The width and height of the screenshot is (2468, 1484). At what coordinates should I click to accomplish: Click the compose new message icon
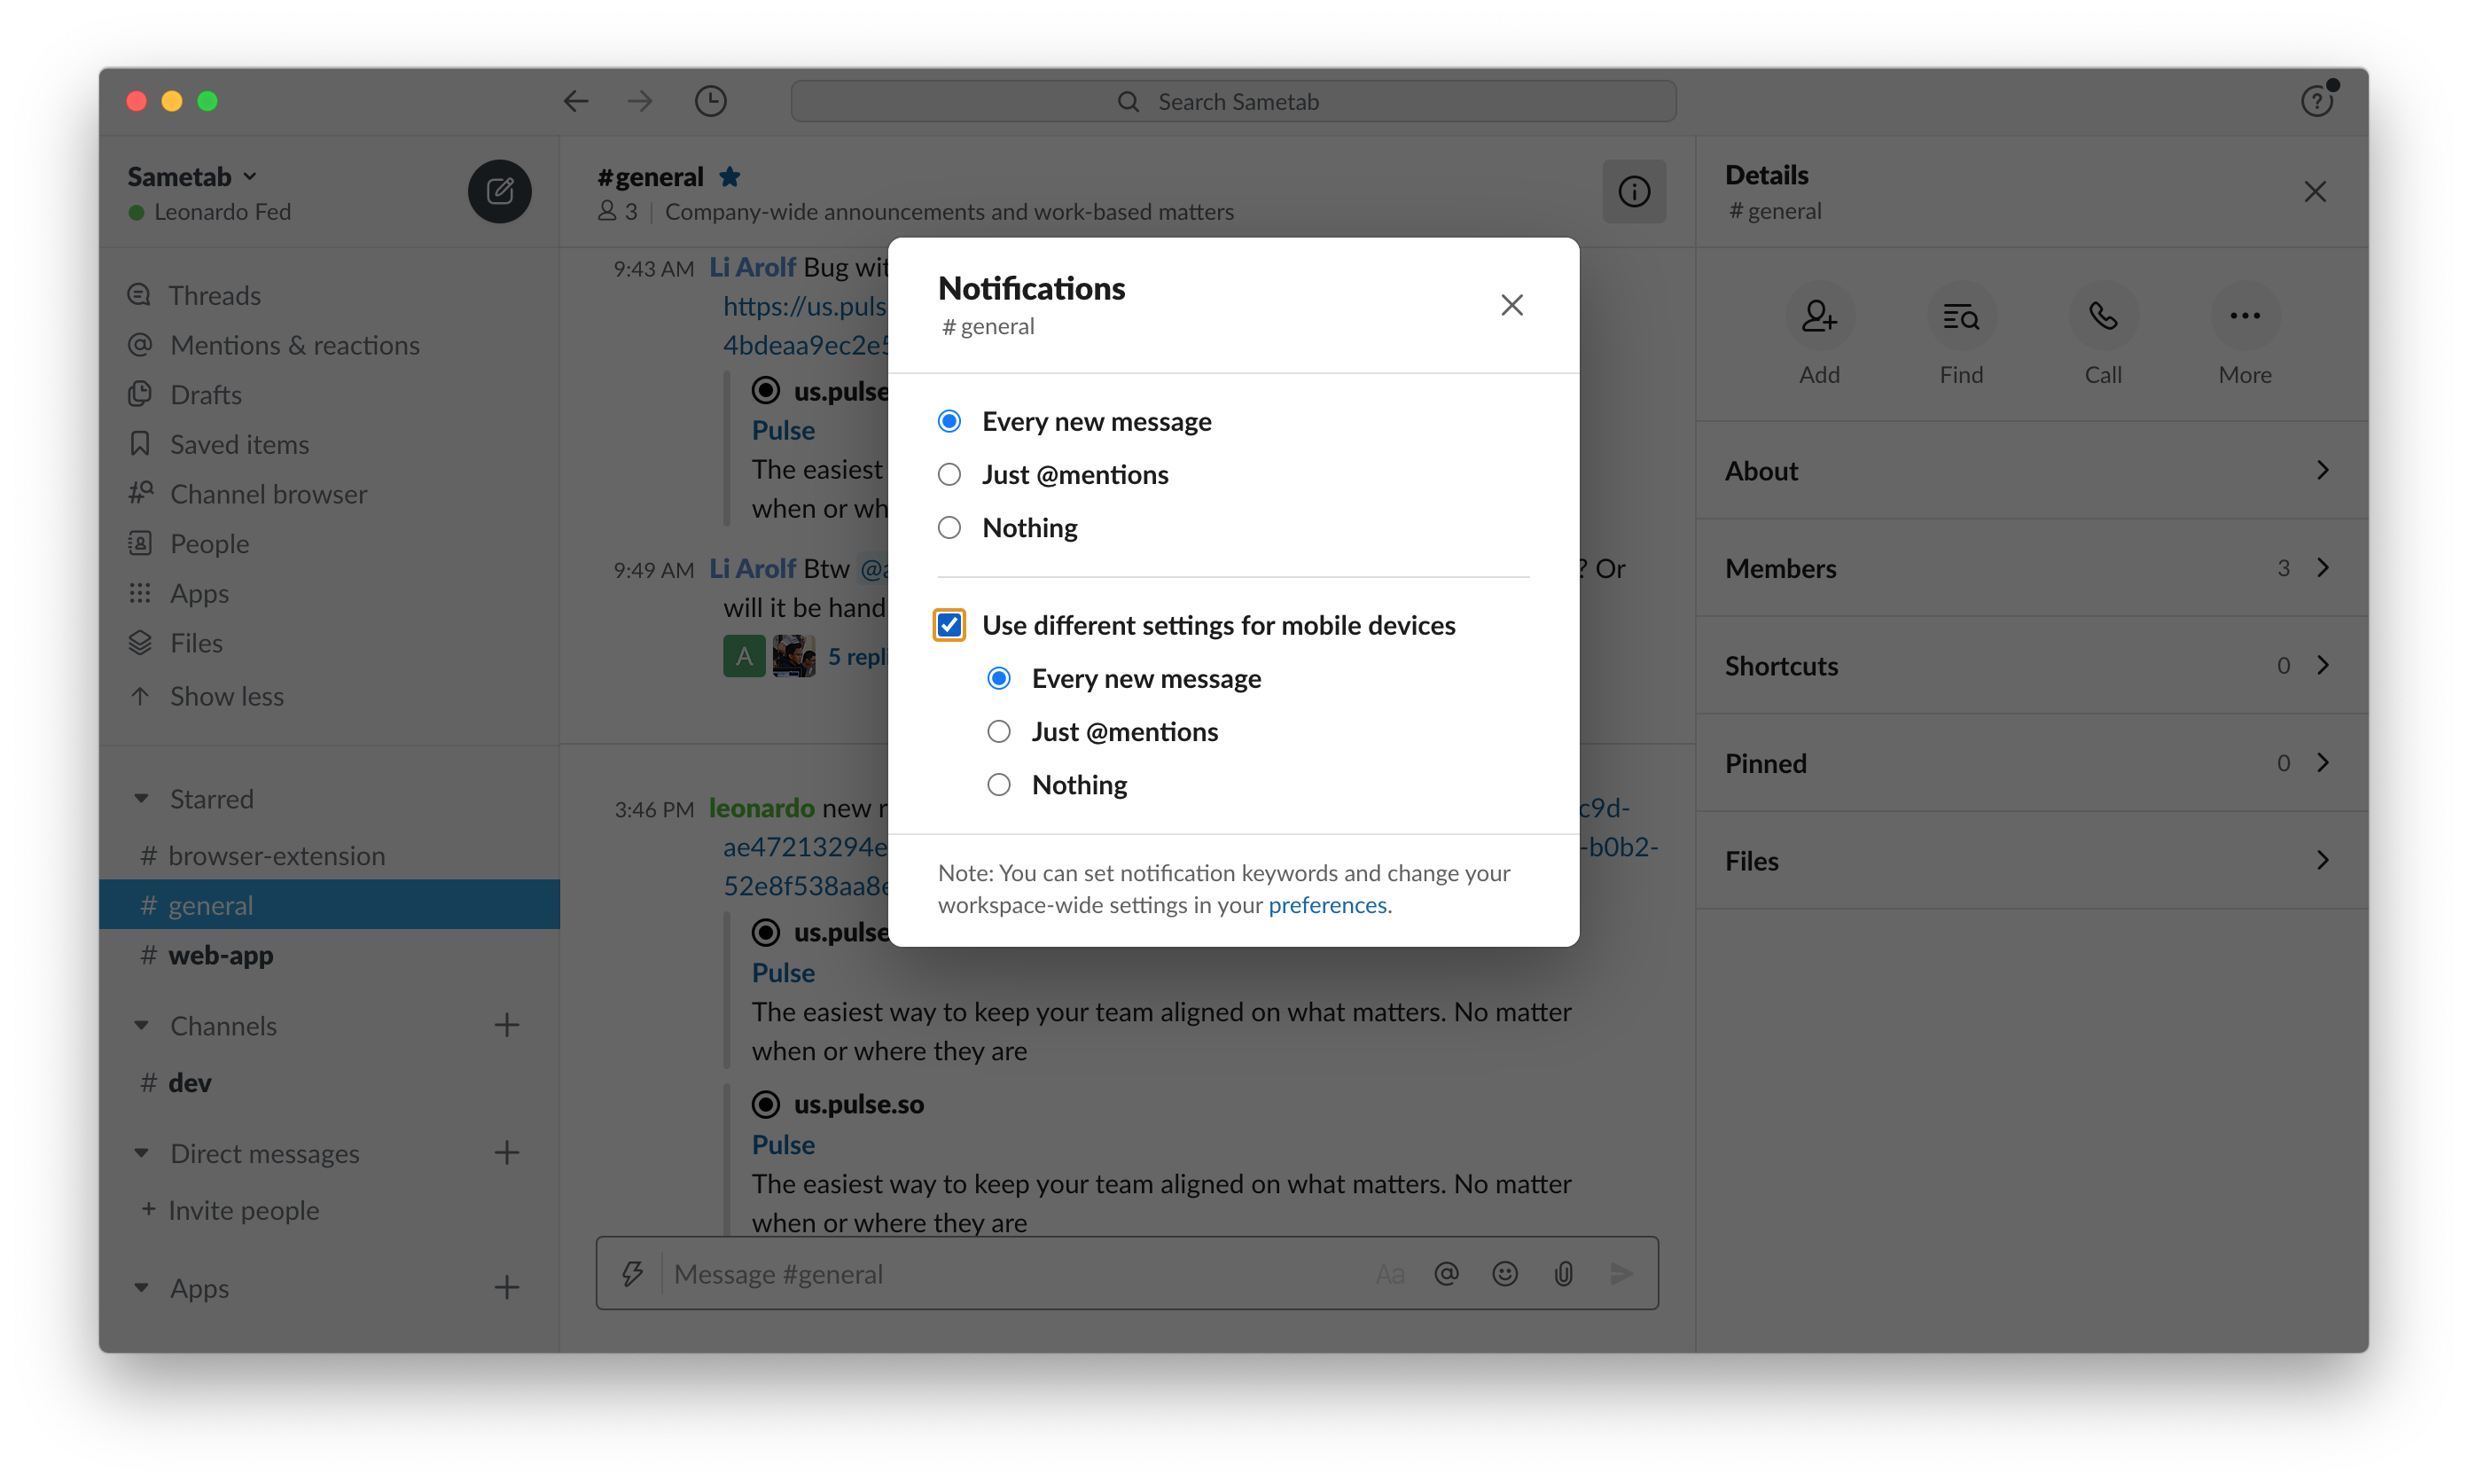coord(499,191)
